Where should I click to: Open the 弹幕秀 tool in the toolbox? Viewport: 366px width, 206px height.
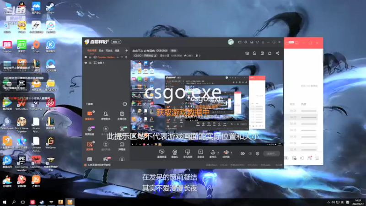tap(122, 146)
